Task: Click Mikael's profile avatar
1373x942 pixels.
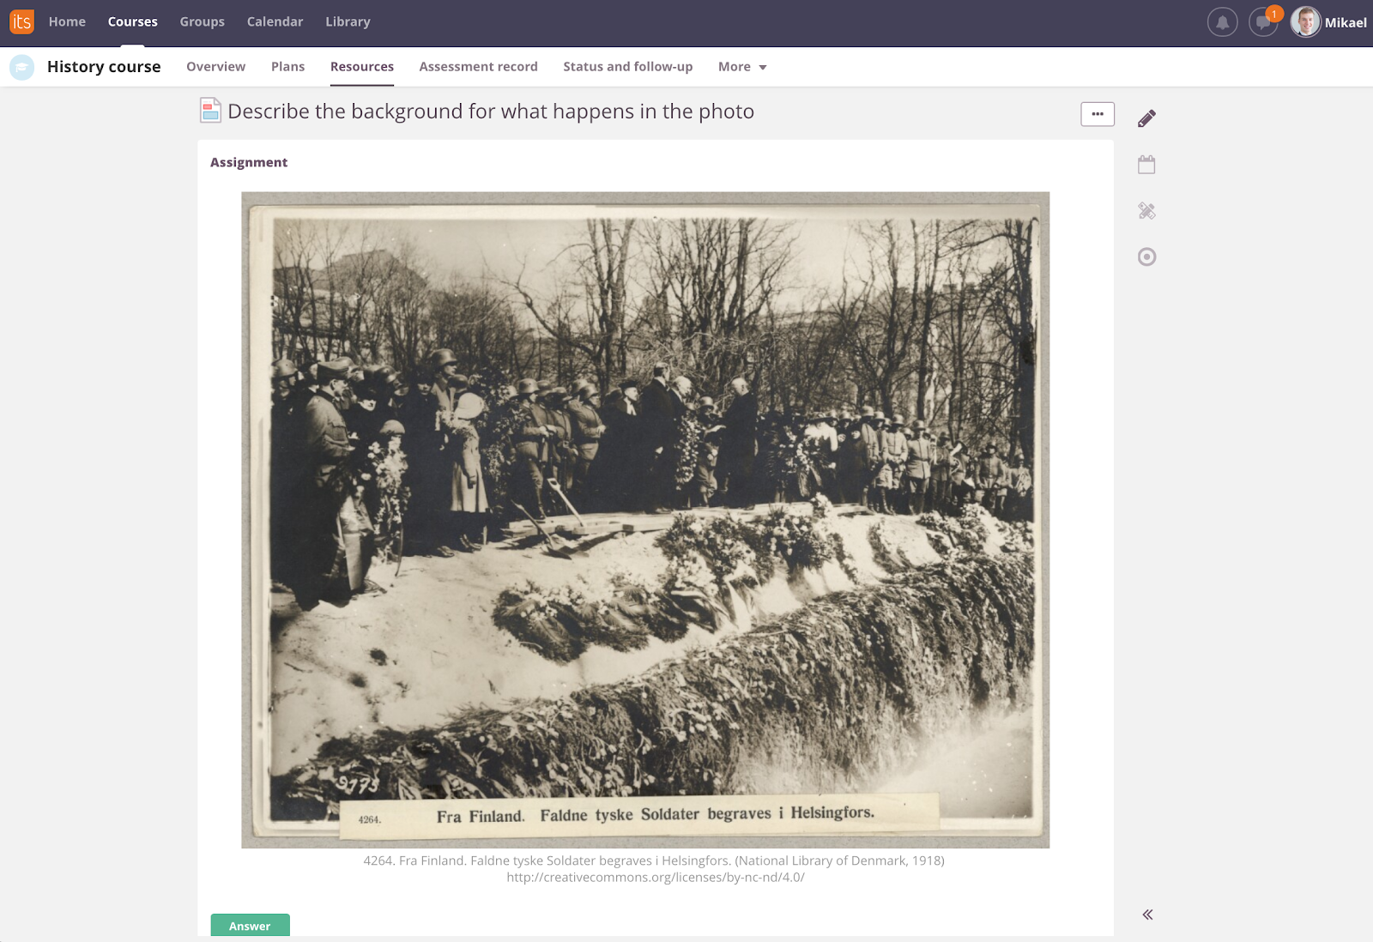Action: [x=1305, y=22]
